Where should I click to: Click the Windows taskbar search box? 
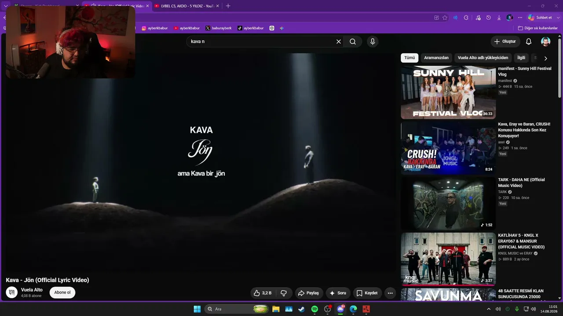tap(238, 309)
